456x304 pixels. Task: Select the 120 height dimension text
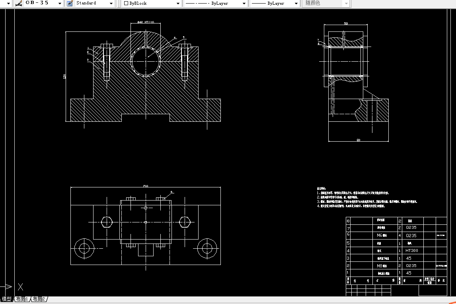64,76
